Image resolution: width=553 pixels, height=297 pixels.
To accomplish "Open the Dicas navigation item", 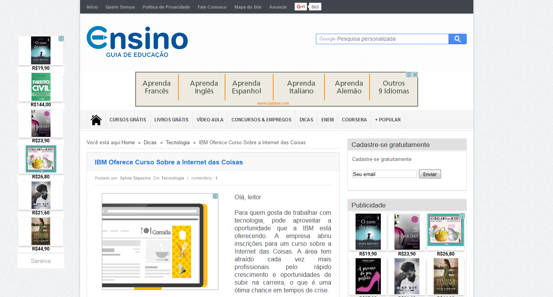I will 306,120.
